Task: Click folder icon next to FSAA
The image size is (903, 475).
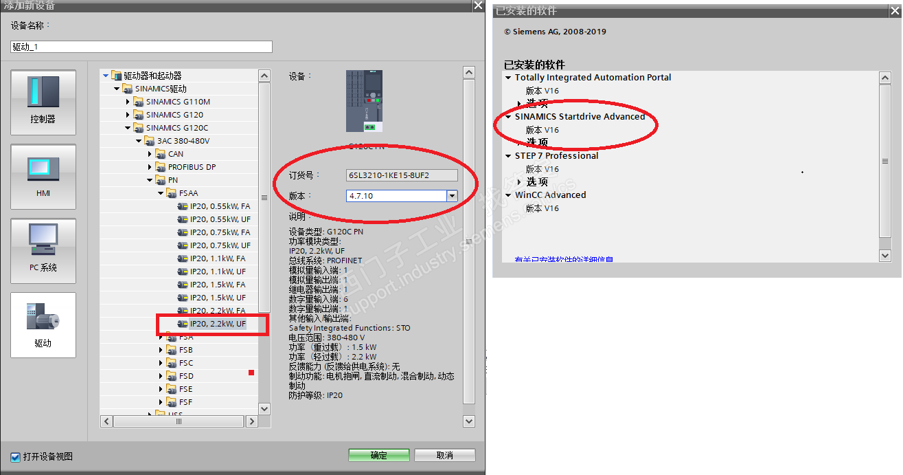Action: point(172,193)
